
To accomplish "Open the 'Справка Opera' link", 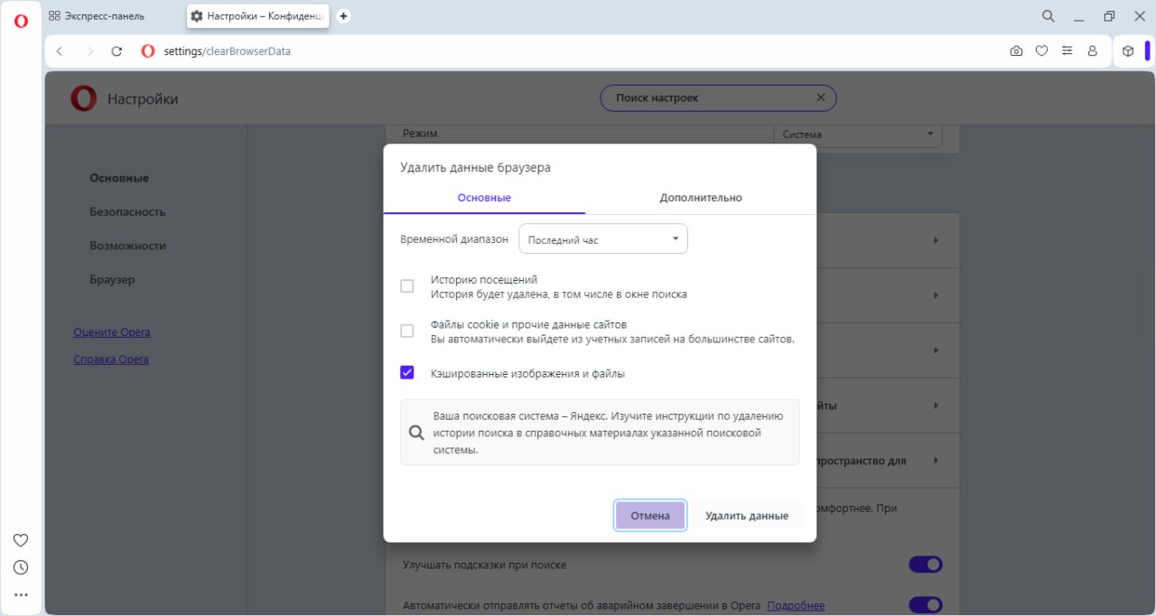I will 111,359.
